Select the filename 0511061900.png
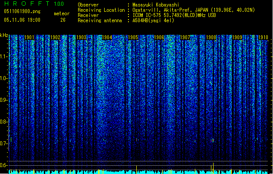This screenshot has width=273, height=174. [22, 11]
